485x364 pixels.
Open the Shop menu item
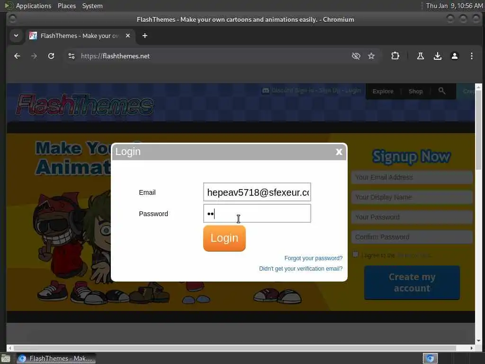pyautogui.click(x=415, y=91)
